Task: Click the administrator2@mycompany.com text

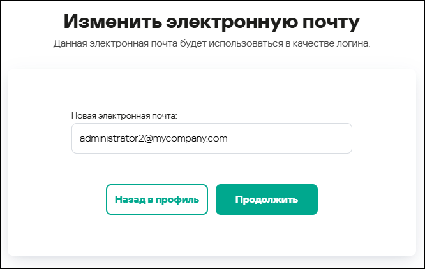Action: [153, 138]
